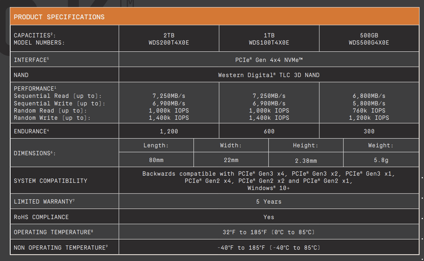424x261 pixels.
Task: Click the Yes RoHS value
Action: coord(269,217)
